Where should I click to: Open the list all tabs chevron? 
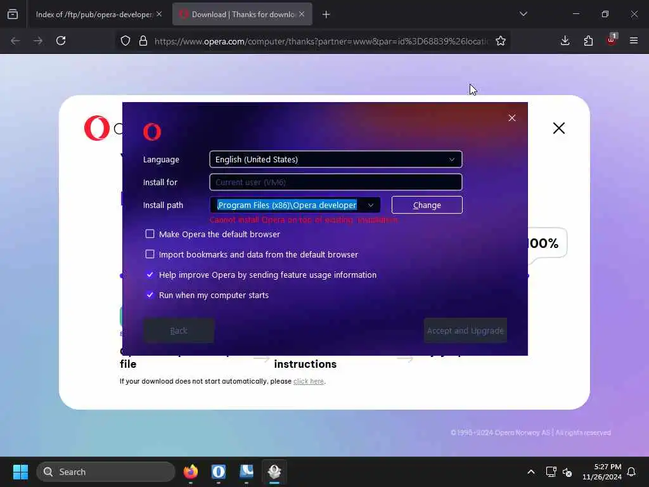coord(523,14)
